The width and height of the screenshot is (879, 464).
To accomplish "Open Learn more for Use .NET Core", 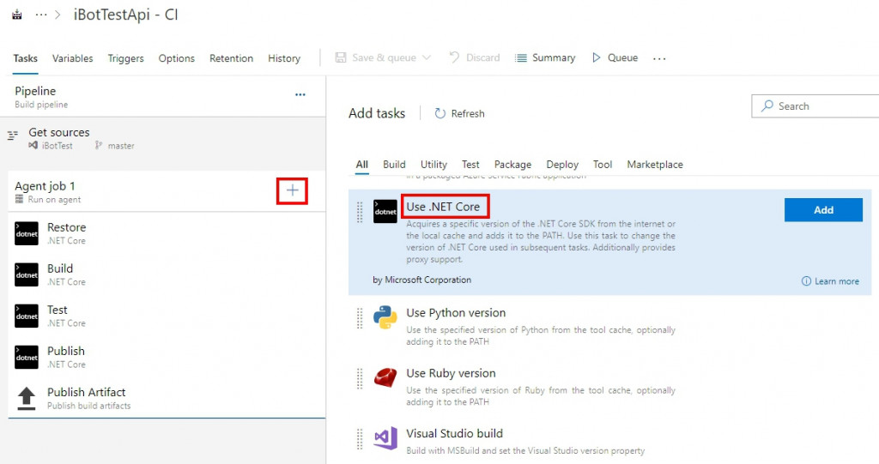I will pos(836,281).
